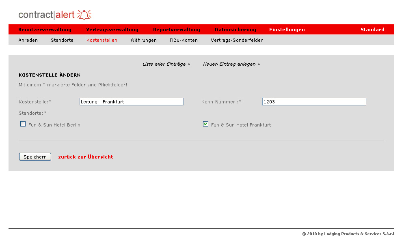Image resolution: width=404 pixels, height=238 pixels.
Task: Switch to the Standorte tab
Action: pos(62,40)
